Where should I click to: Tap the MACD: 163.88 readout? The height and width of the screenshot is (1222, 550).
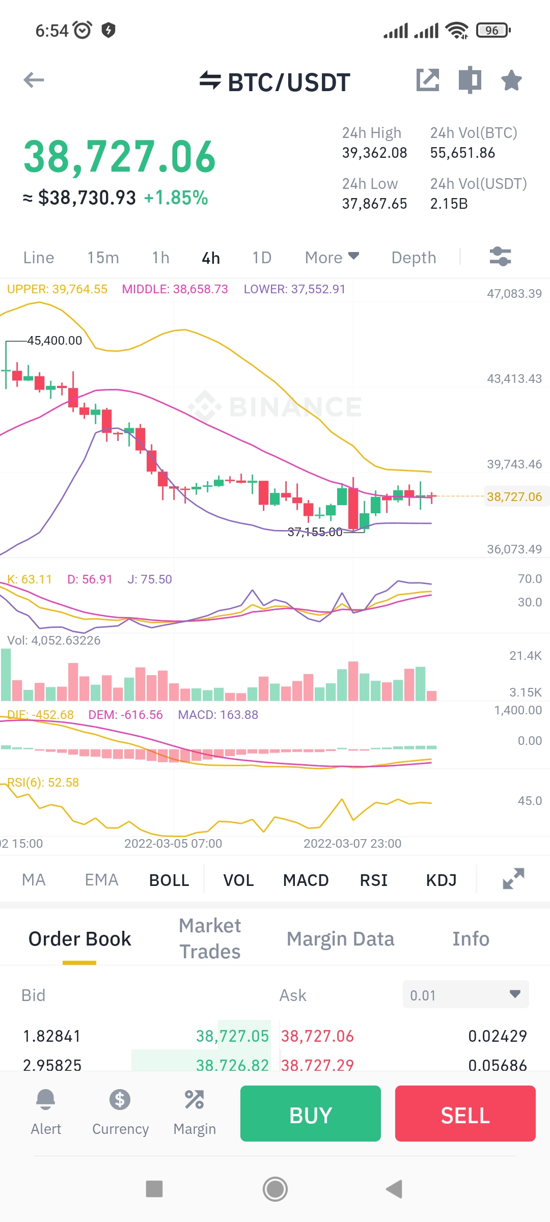[218, 714]
